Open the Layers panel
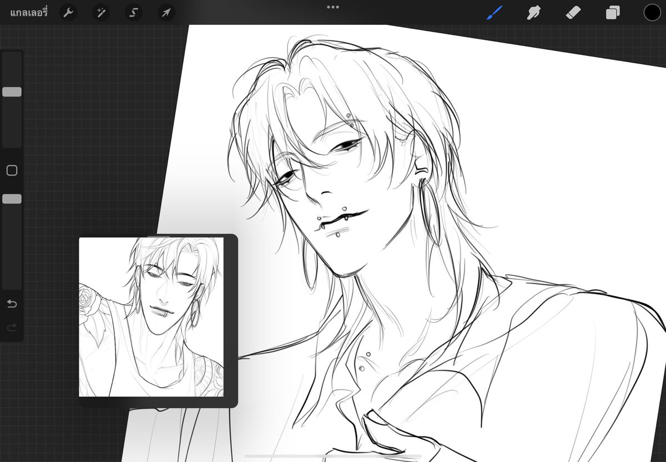 (613, 13)
